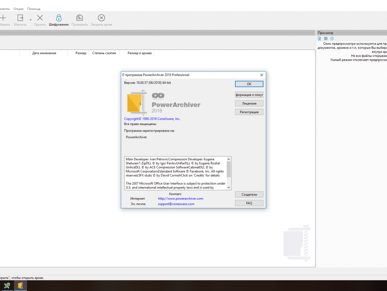Click the Извлечь (Extract) toolbar icon
The width and height of the screenshot is (387, 291).
click(20, 18)
